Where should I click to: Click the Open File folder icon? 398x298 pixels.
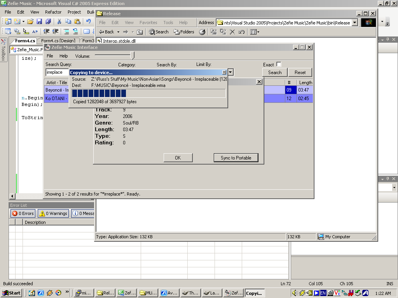point(30,21)
